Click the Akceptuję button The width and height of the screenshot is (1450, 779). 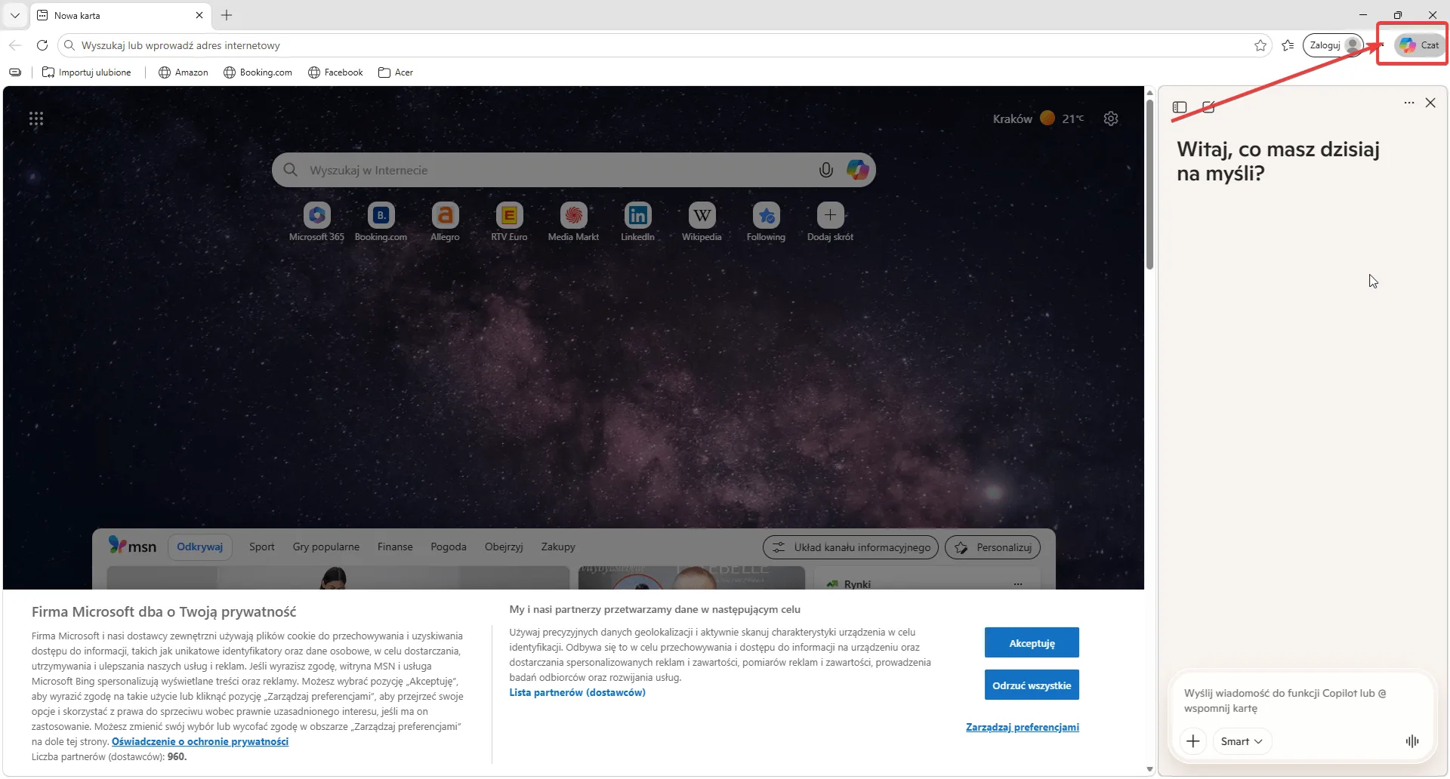[x=1032, y=643]
